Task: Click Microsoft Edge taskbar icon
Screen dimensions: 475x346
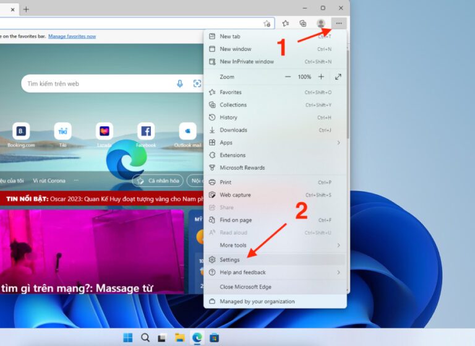Action: [x=197, y=337]
